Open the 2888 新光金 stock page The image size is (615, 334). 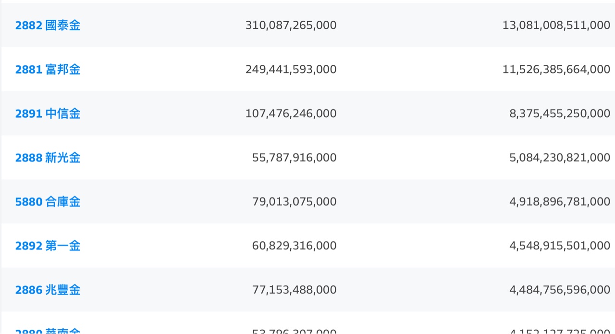click(x=48, y=158)
